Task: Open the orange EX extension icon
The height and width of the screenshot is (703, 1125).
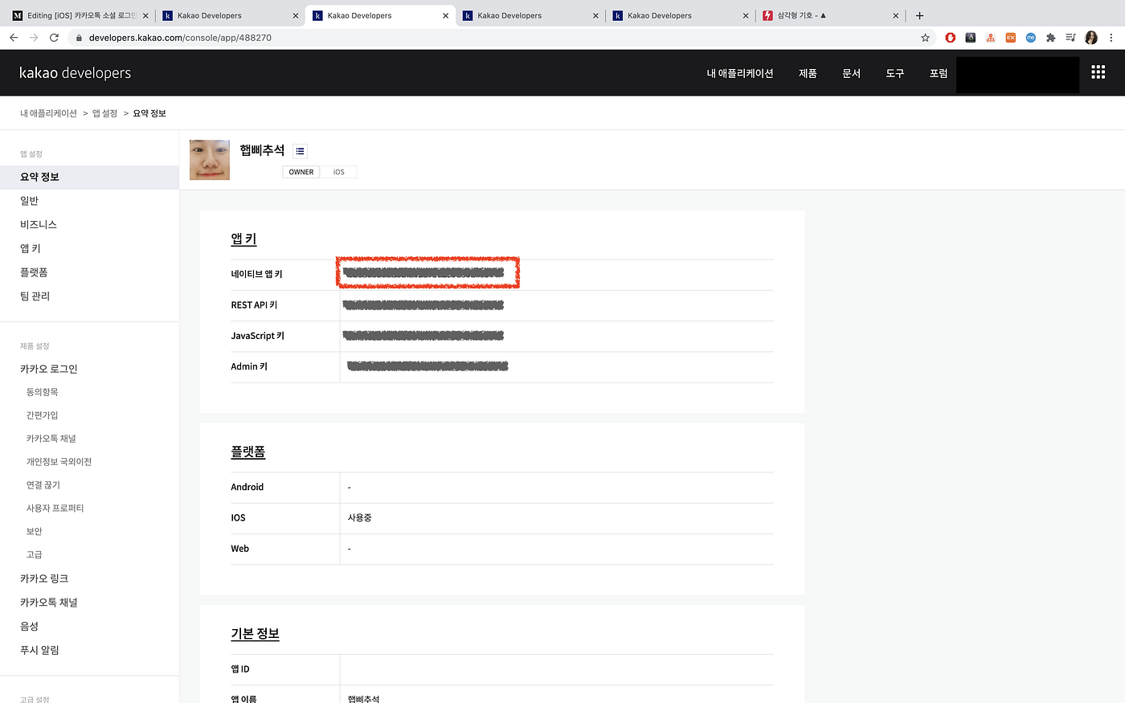Action: point(1011,38)
